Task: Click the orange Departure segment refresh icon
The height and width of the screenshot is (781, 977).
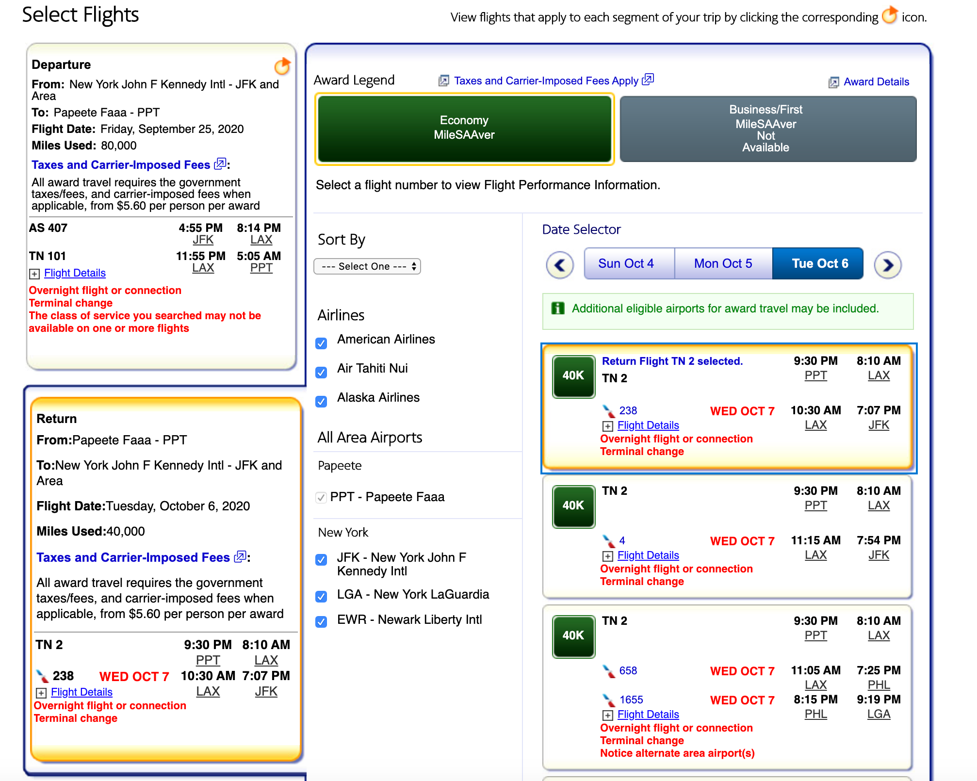Action: point(282,66)
